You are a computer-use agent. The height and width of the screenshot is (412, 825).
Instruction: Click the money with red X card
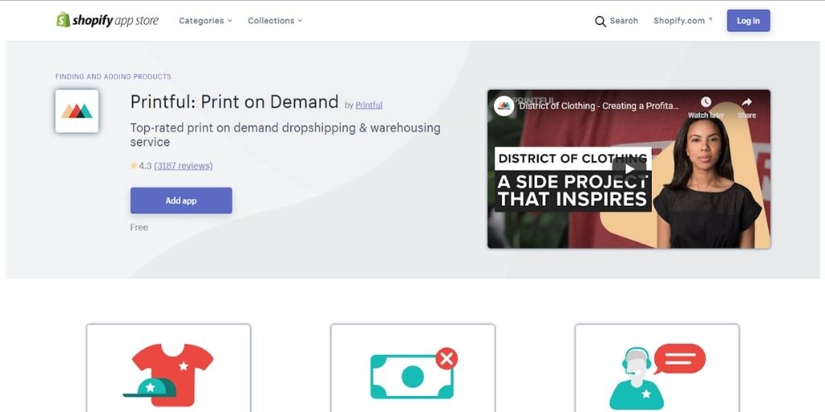[x=412, y=369]
